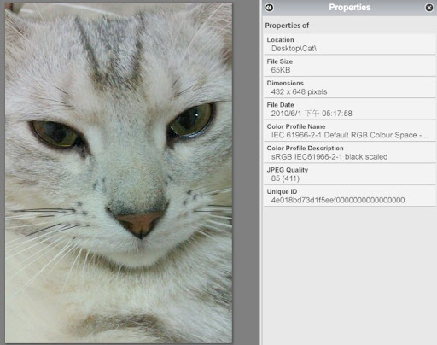Click the JPEG Quality value 85 (411)

(285, 178)
